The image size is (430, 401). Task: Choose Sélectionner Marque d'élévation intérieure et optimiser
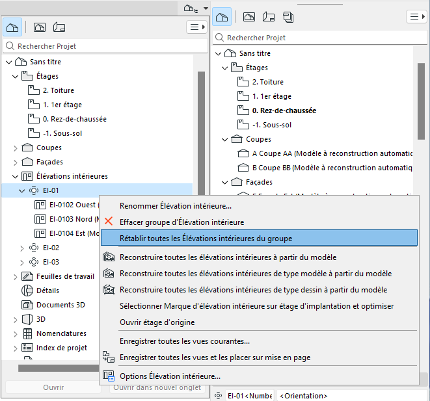[x=259, y=306]
